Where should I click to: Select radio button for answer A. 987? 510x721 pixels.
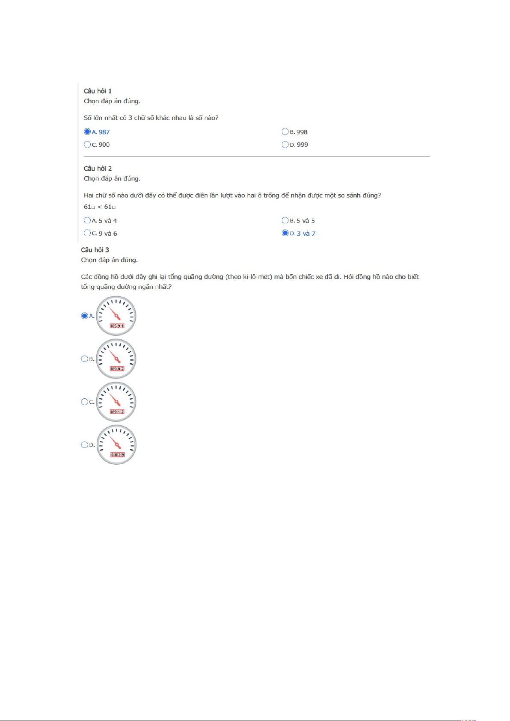pyautogui.click(x=87, y=132)
